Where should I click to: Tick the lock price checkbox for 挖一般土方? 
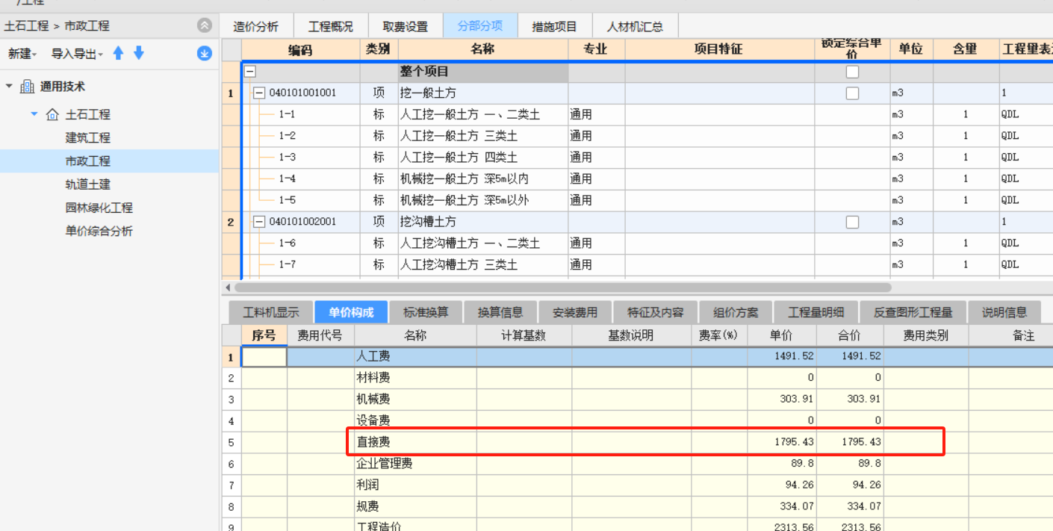click(852, 93)
